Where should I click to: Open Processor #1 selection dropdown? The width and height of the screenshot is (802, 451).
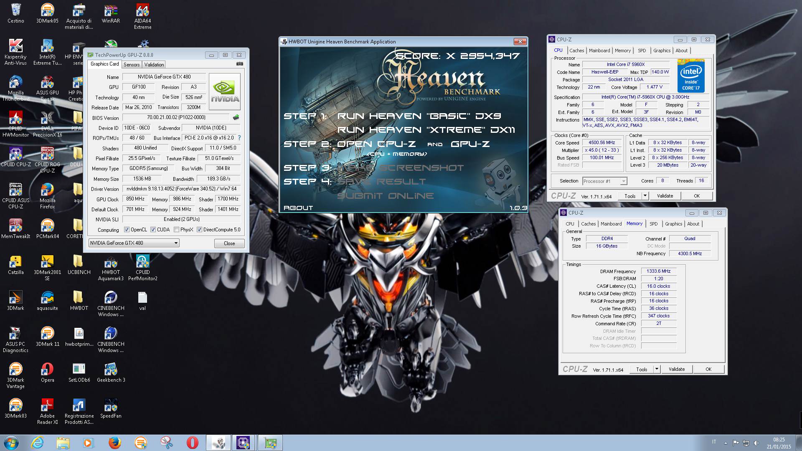pos(604,181)
